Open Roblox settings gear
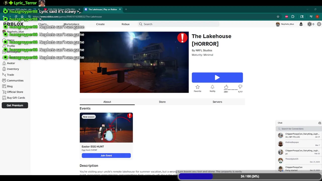Viewport: 322px width, 181px height. (319, 24)
